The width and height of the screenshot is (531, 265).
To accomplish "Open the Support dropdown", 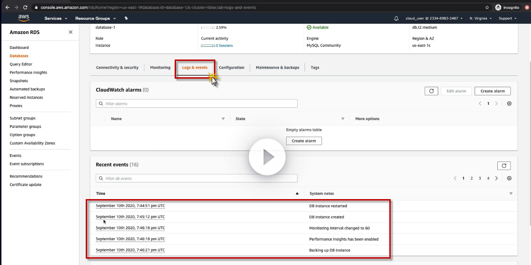I will click(508, 18).
